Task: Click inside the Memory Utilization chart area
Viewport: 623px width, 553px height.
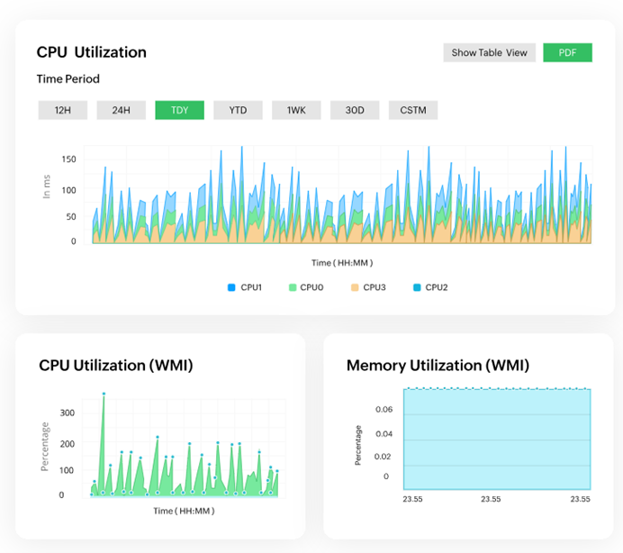Action: click(x=497, y=439)
